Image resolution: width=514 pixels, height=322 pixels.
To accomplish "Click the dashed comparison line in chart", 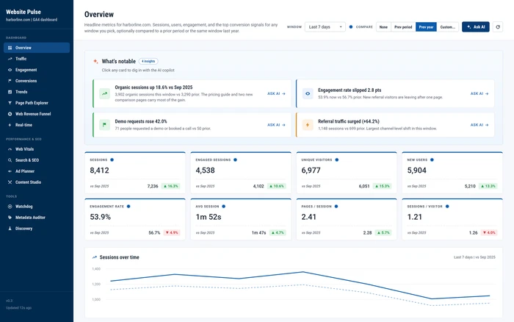I will [x=303, y=285].
